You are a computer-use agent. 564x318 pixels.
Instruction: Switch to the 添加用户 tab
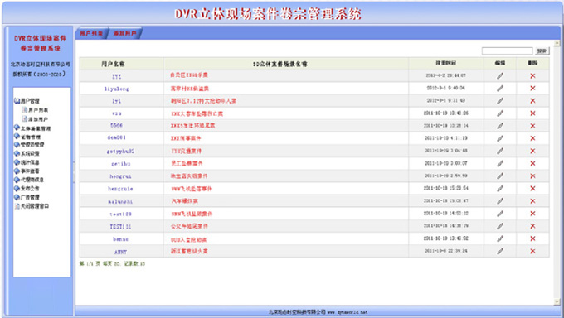124,33
